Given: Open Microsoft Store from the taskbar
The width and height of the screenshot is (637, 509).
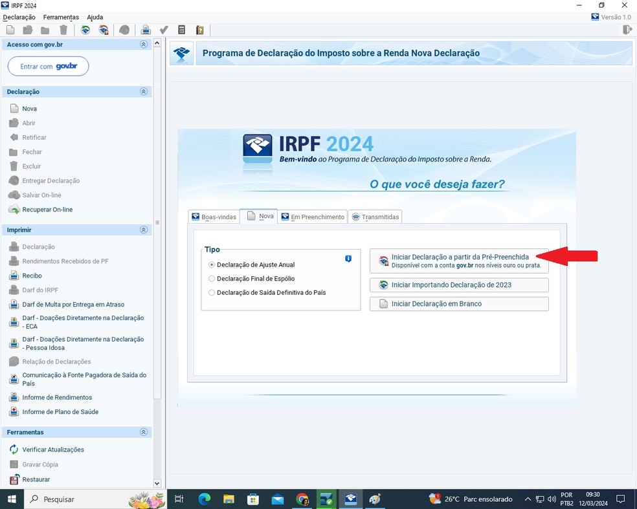Looking at the screenshot, I should [253, 499].
